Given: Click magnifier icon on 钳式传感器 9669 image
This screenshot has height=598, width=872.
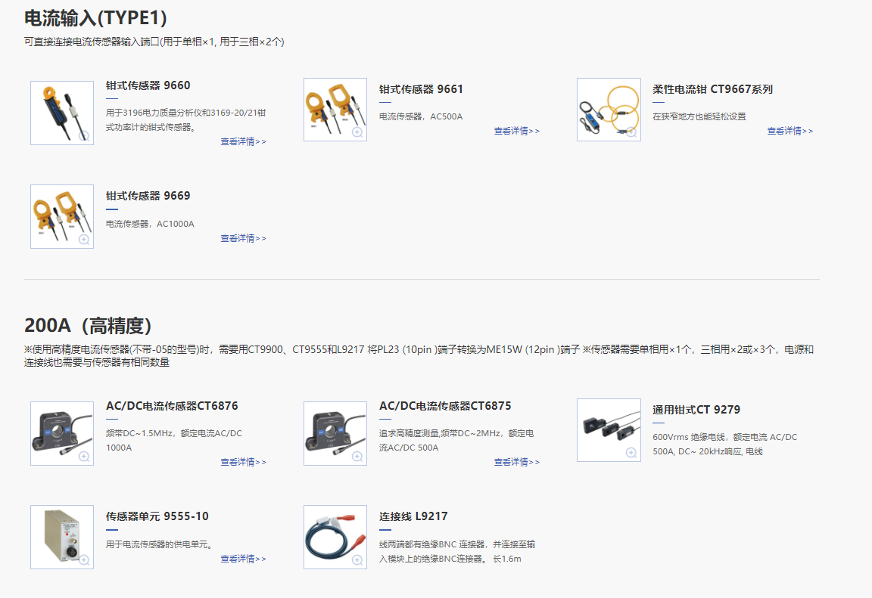Looking at the screenshot, I should pyautogui.click(x=84, y=239).
